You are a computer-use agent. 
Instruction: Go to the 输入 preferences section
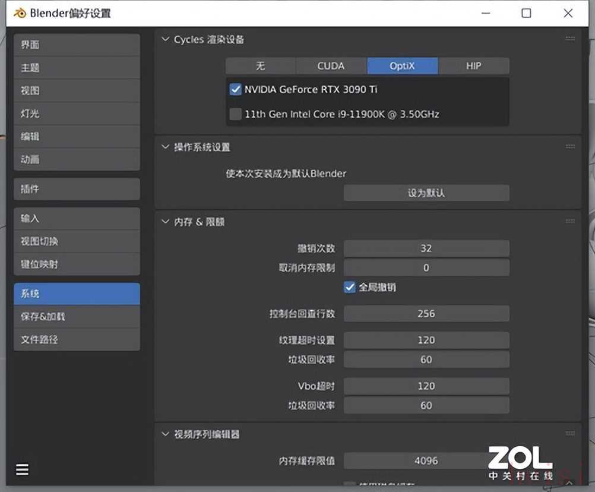(77, 219)
